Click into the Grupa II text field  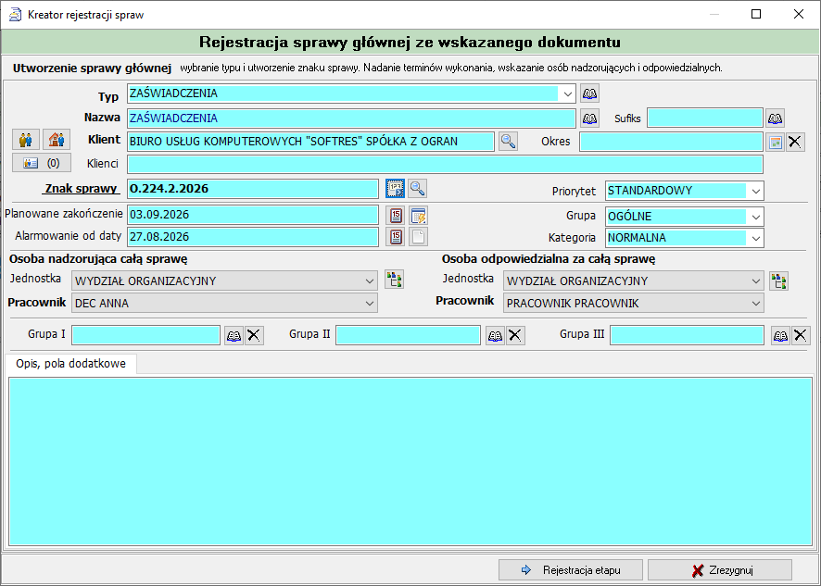pyautogui.click(x=408, y=335)
